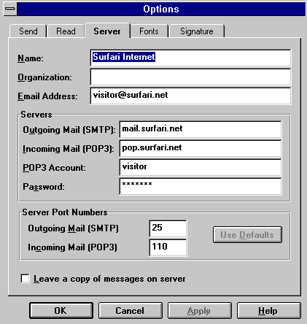
Task: Click the Use Defaults button
Action: [x=247, y=235]
